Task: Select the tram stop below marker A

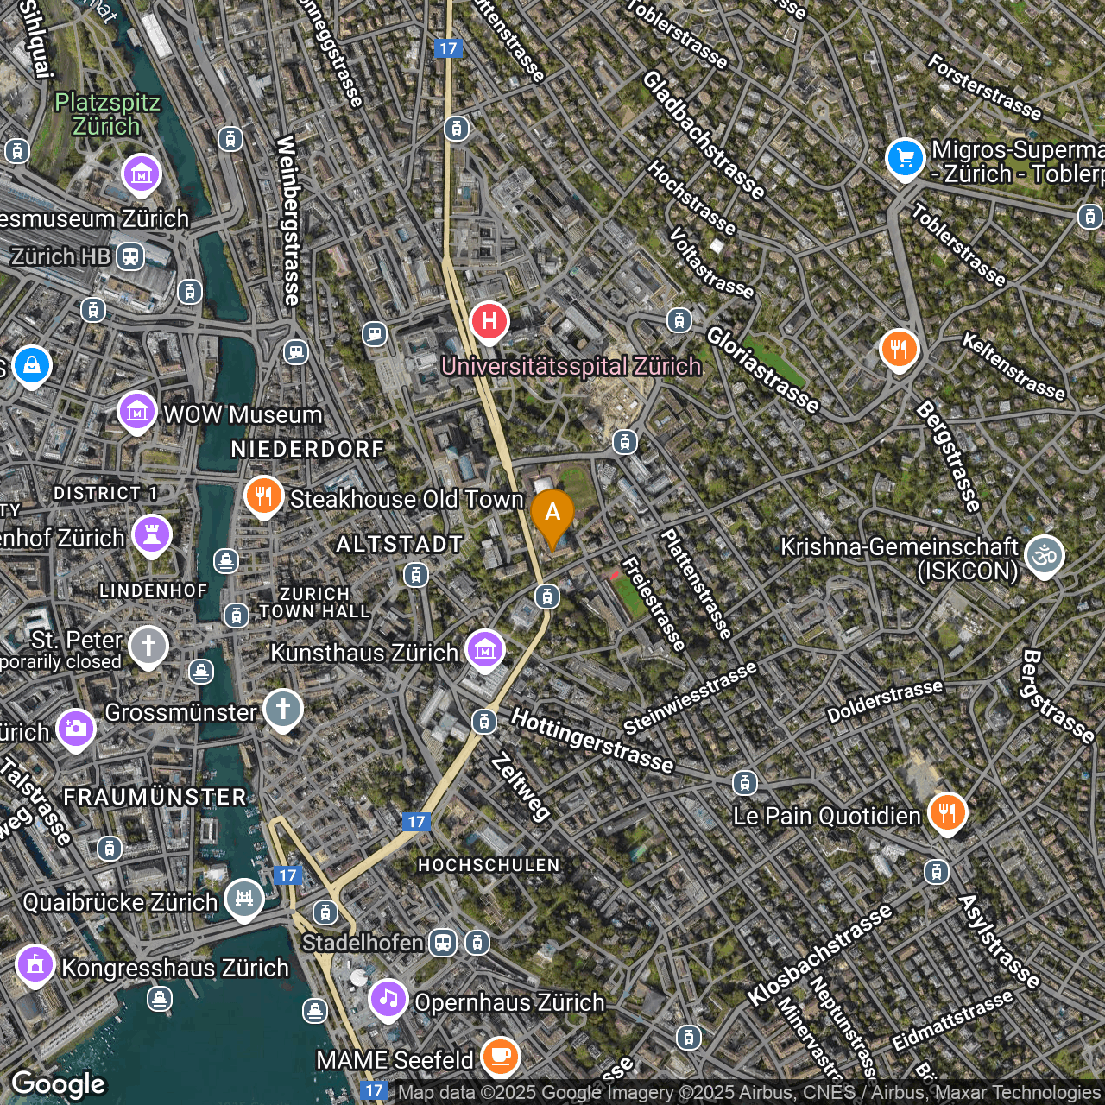Action: 546,596
